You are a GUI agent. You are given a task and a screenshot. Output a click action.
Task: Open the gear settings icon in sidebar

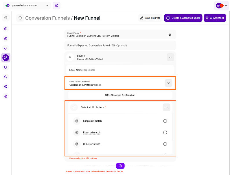point(6,86)
